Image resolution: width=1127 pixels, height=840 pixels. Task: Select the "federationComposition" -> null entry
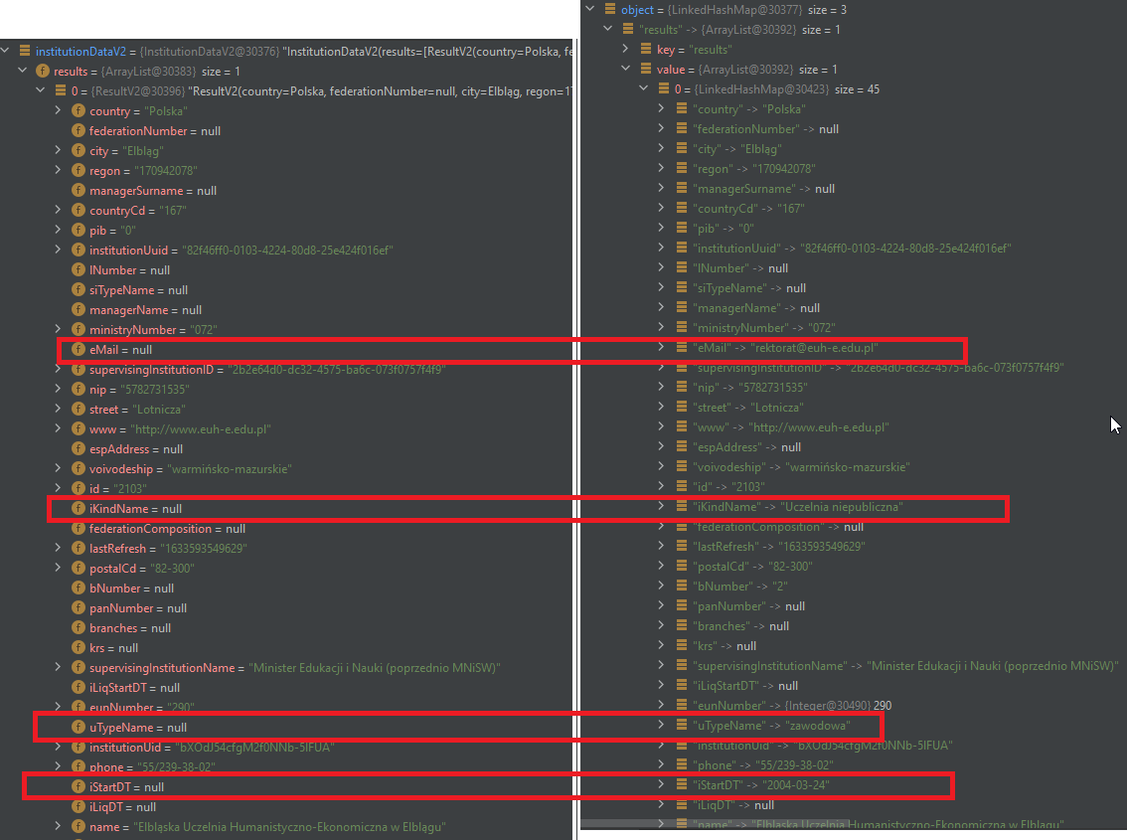click(x=854, y=527)
